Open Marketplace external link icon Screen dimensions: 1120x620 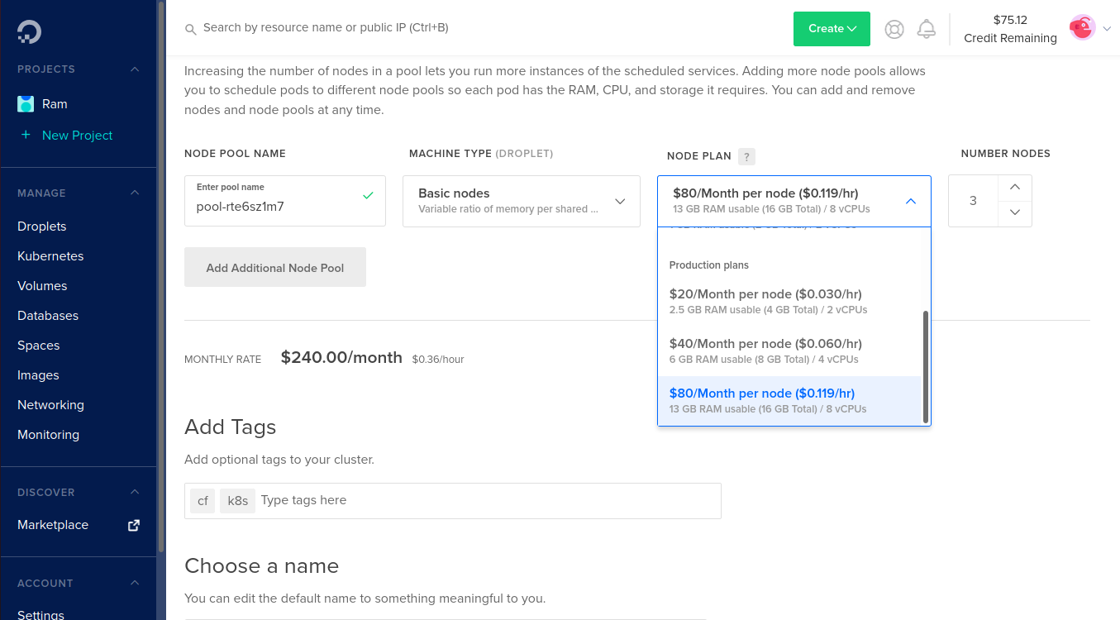pyautogui.click(x=134, y=525)
